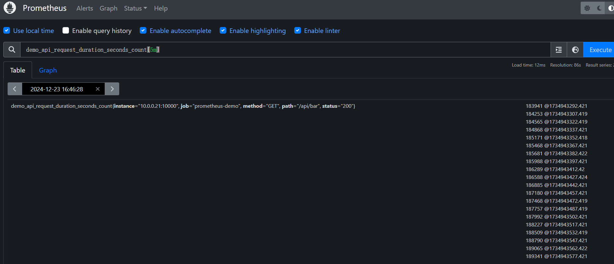Viewport: 614px width, 264px height.
Task: Click the Prometheus flame logo
Action: coord(10,8)
